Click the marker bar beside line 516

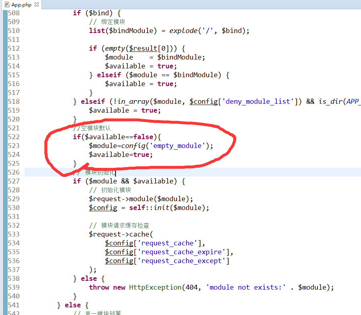point(5,84)
